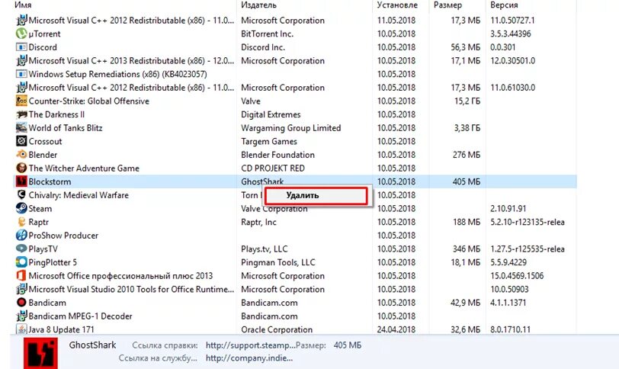This screenshot has height=369, width=619.
Task: Click the PlaysTV program icon
Action: [21, 249]
